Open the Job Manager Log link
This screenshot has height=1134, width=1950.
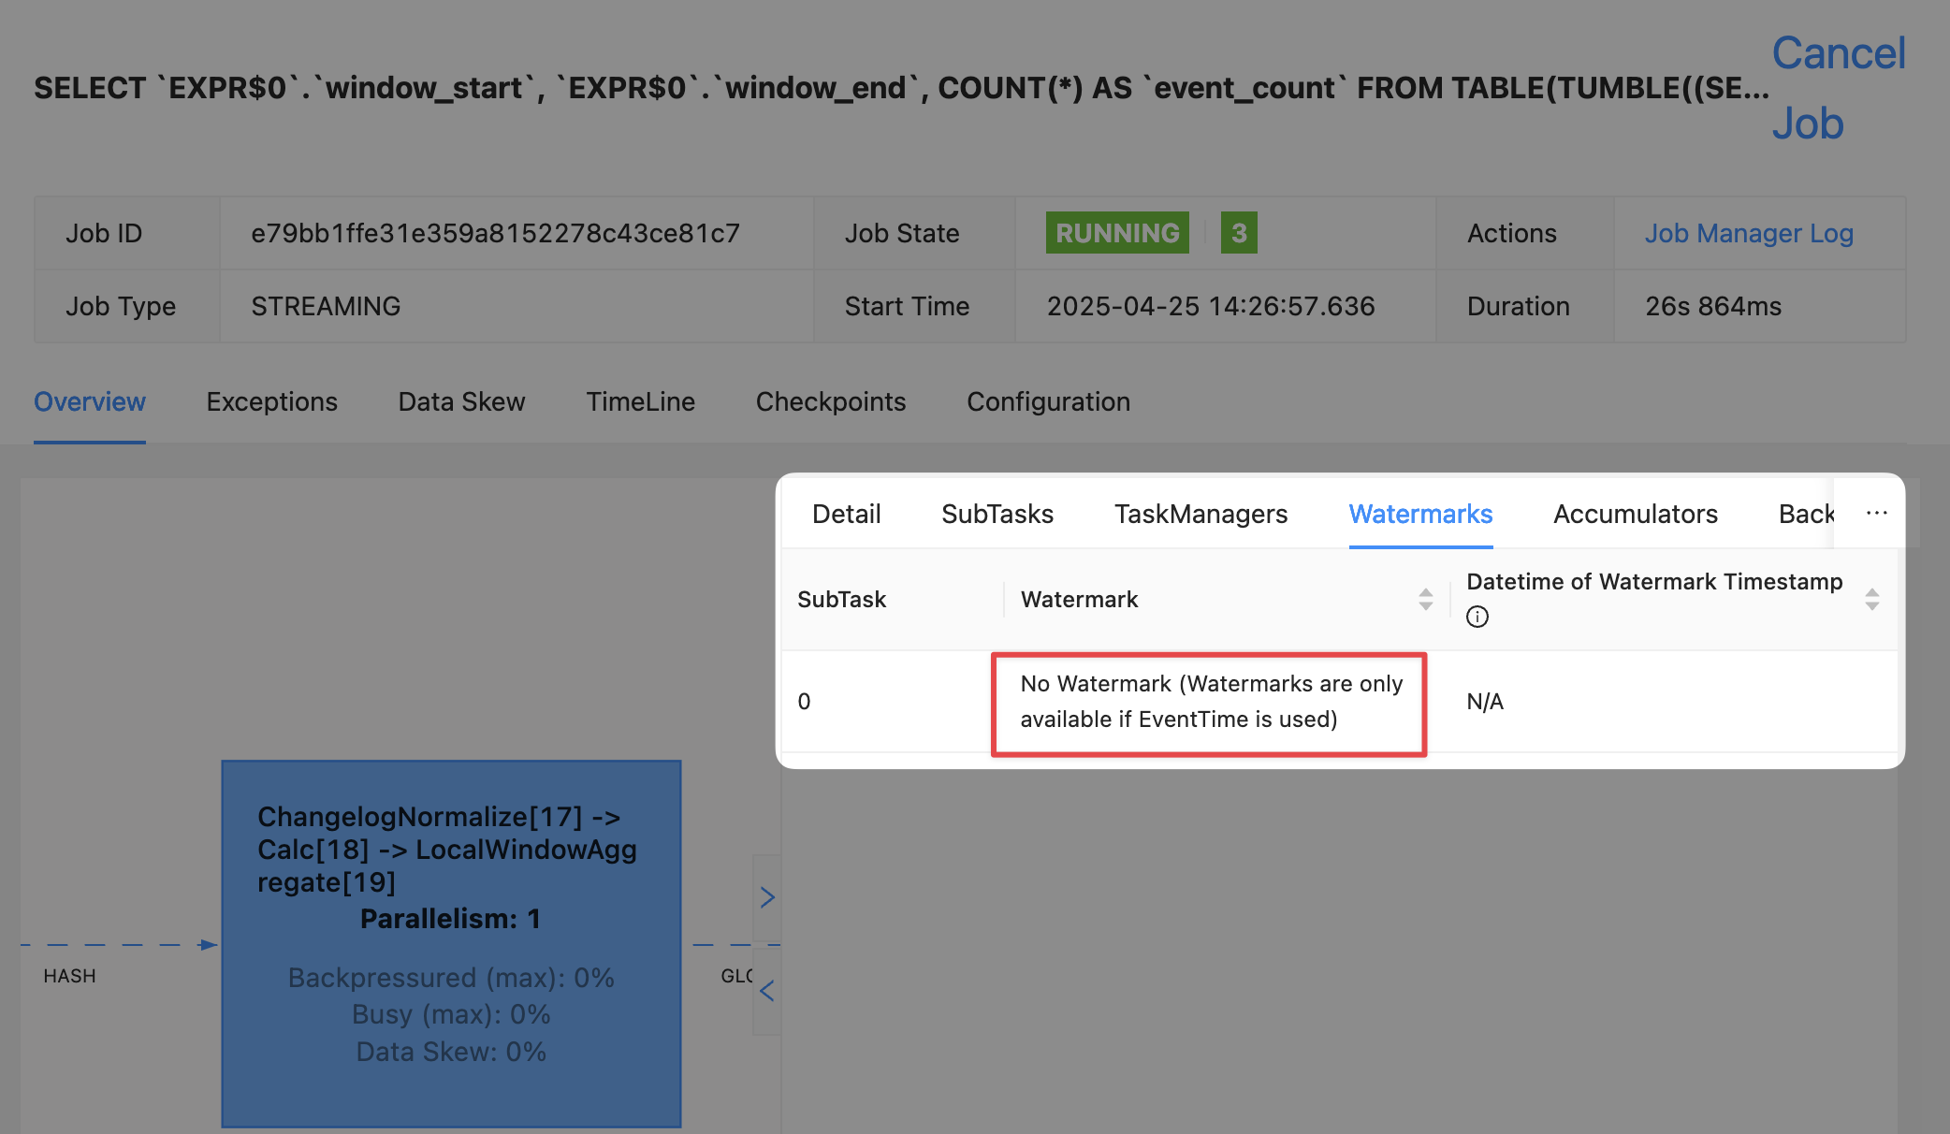[1748, 233]
